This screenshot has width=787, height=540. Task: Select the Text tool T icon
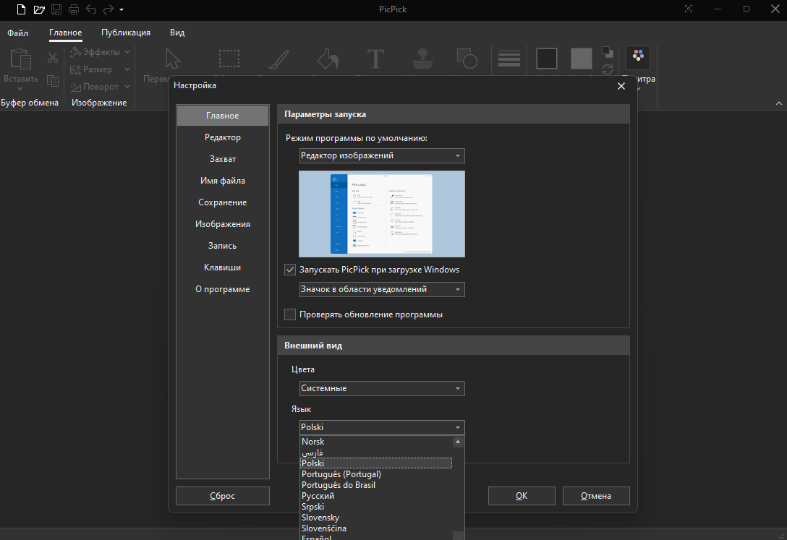(375, 59)
